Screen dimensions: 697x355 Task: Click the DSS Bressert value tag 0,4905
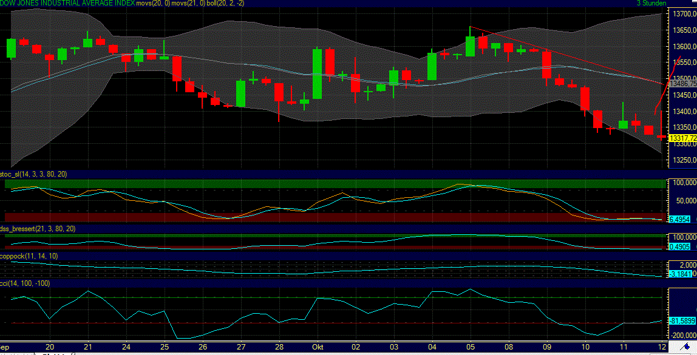point(679,246)
